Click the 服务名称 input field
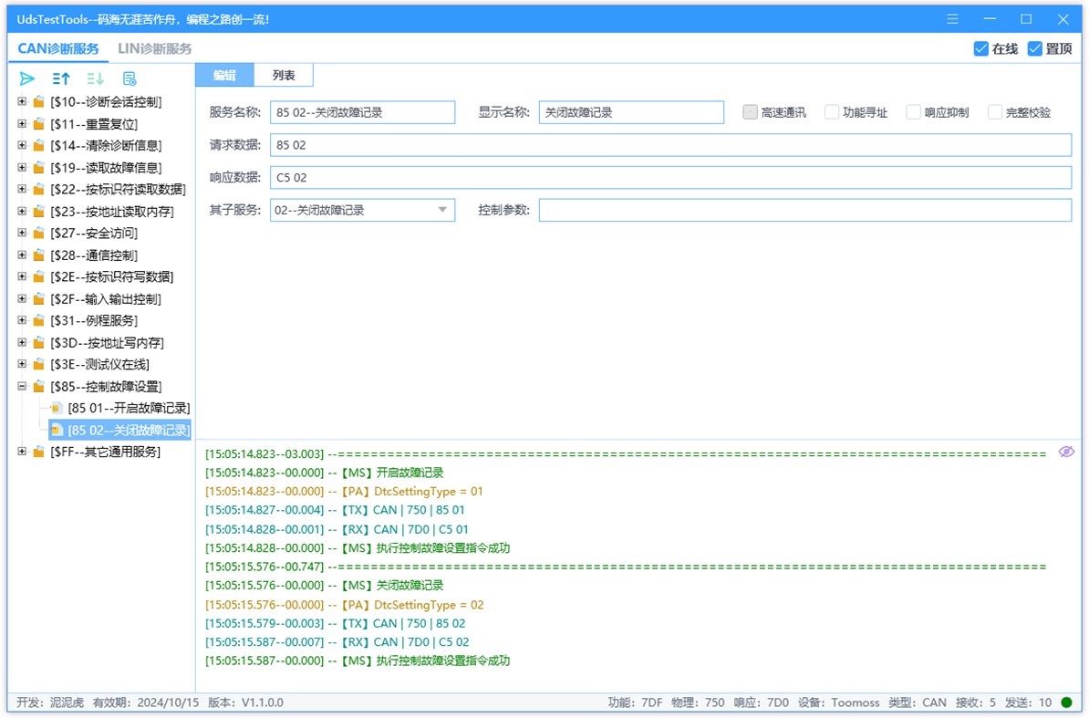This screenshot has width=1089, height=718. tap(362, 112)
